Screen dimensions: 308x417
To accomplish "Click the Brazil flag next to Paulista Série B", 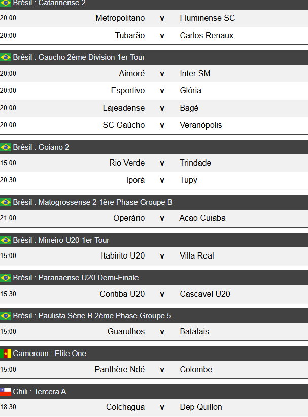I will pos(6,316).
